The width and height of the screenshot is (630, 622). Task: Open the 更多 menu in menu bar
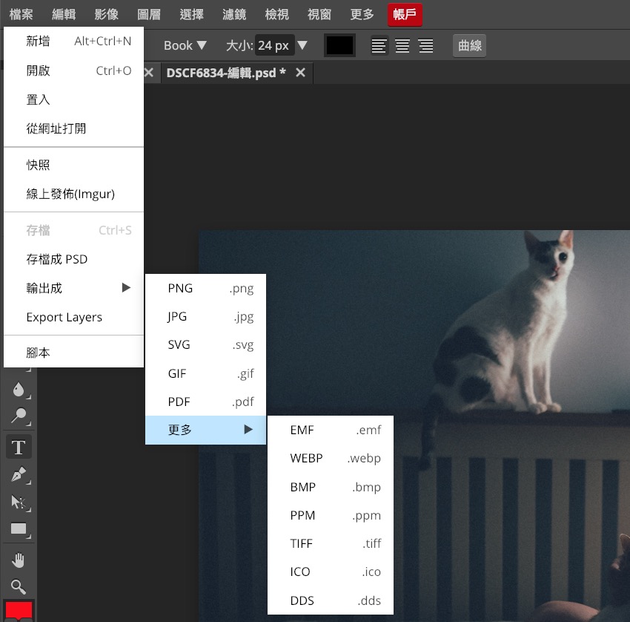coord(362,15)
